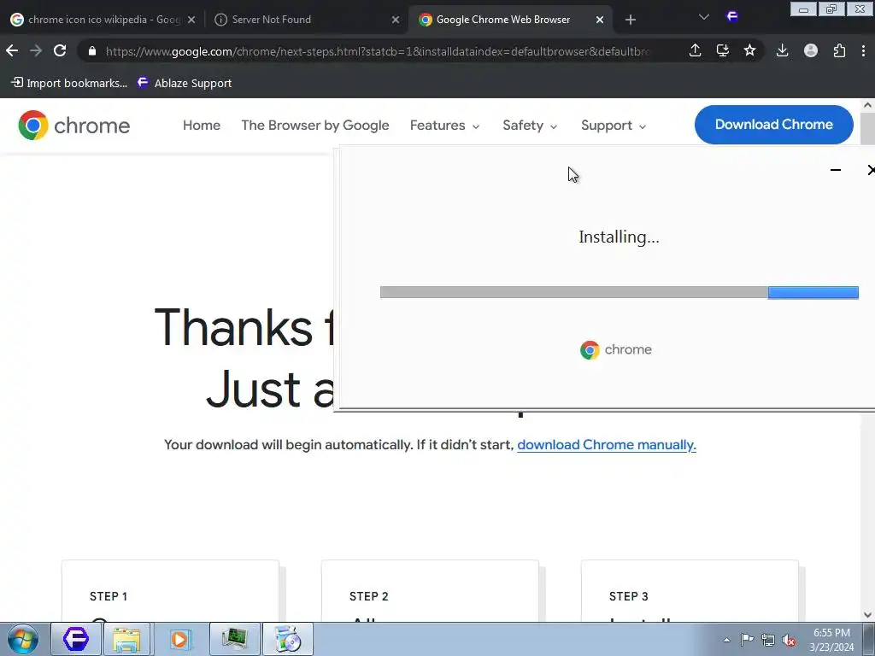
Task: Click the STEP 3 card
Action: (x=690, y=591)
